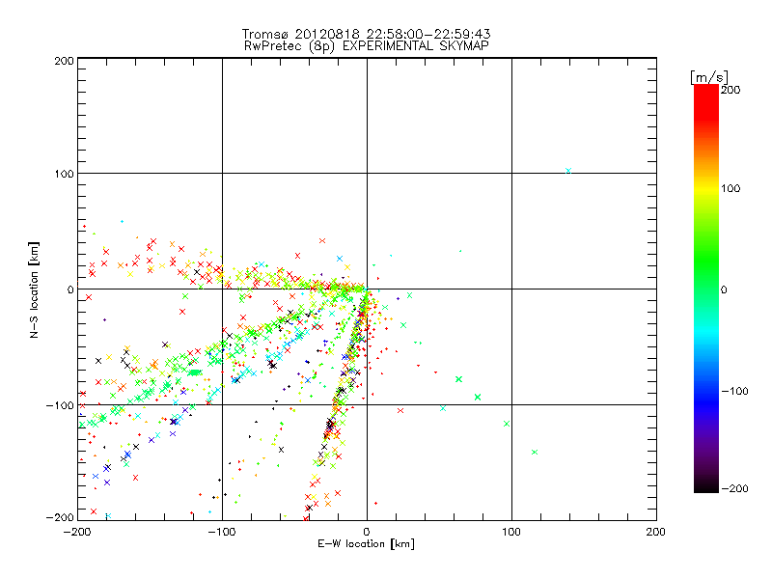Click the RwPretec (8p) EXPERIMENTAL SKYMAP subtitle

coord(366,44)
